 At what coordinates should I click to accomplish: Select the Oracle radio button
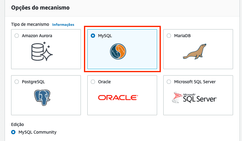[93, 82]
